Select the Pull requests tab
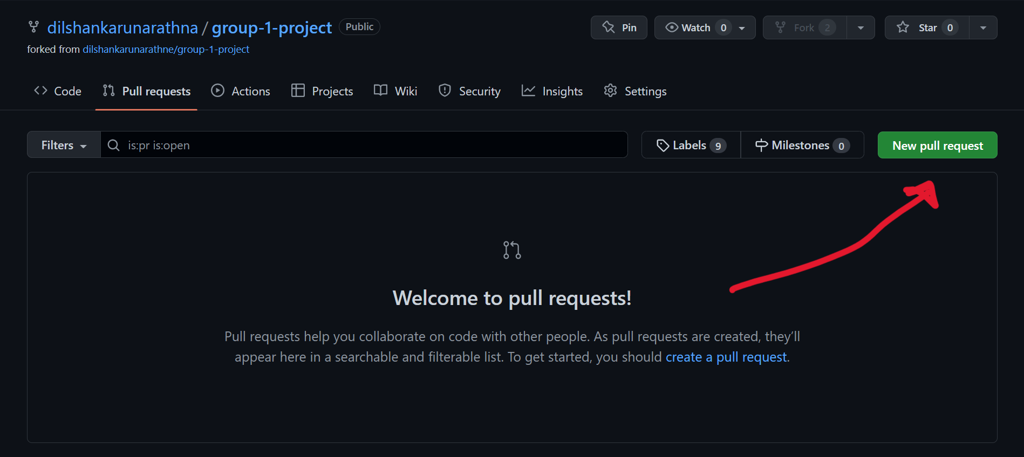The image size is (1024, 457). pyautogui.click(x=146, y=91)
